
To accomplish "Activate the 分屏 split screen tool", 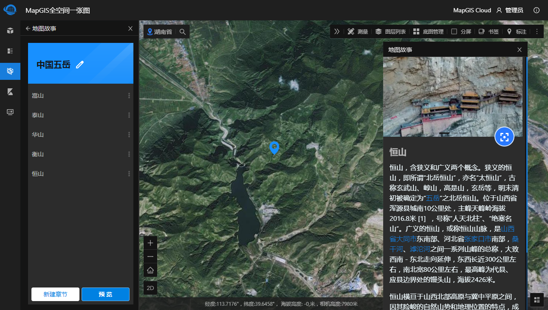I will 461,31.
